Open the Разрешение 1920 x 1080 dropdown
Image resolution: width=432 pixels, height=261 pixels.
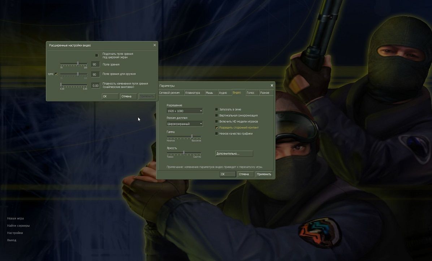click(185, 111)
